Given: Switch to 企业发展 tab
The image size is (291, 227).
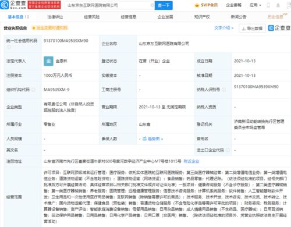Looking at the screenshot, I should click(x=165, y=17).
